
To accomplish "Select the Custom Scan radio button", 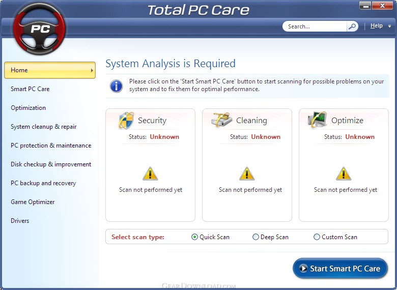I will [317, 237].
